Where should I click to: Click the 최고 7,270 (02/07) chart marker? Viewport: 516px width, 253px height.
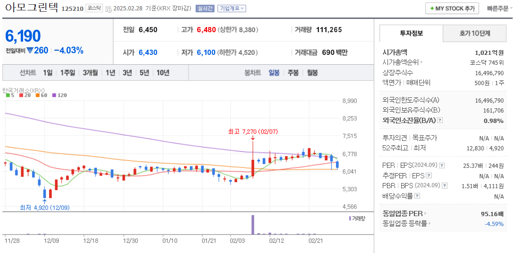click(253, 131)
